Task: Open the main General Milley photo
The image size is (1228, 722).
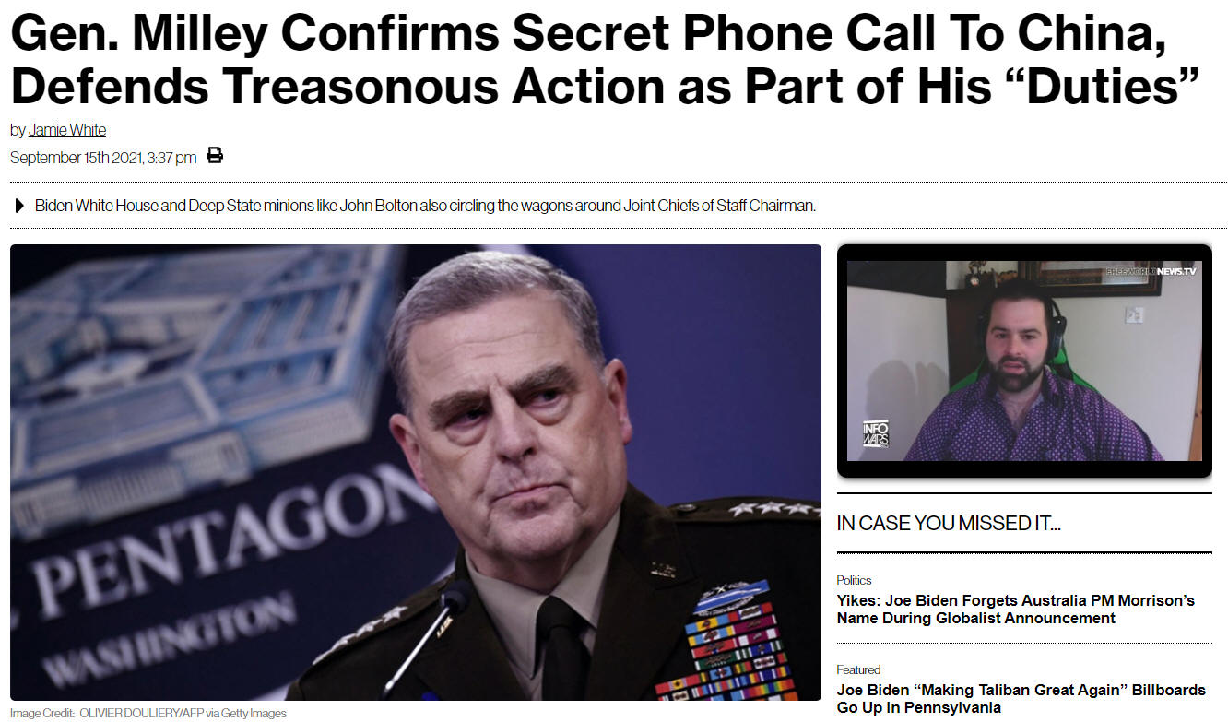Action: (x=415, y=472)
